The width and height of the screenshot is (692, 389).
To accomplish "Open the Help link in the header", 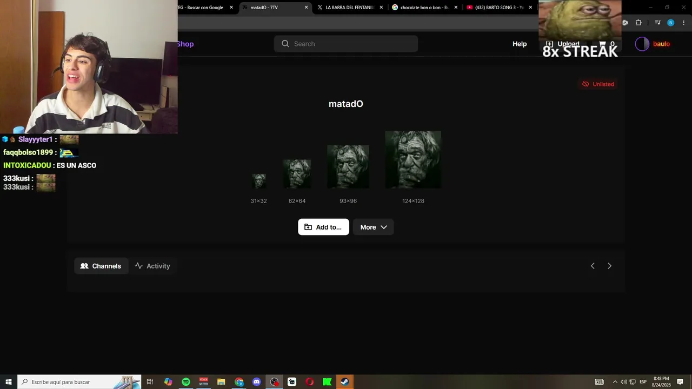I will pos(520,44).
